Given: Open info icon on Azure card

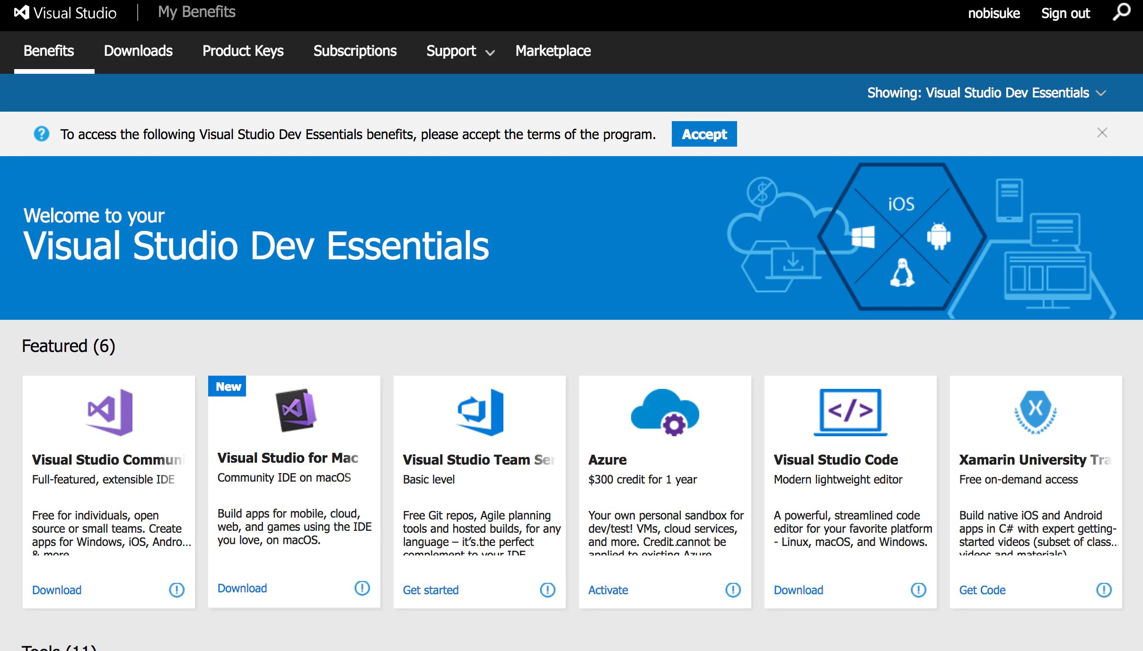Looking at the screenshot, I should (x=733, y=589).
